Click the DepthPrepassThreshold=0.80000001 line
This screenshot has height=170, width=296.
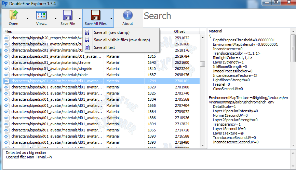244,40
